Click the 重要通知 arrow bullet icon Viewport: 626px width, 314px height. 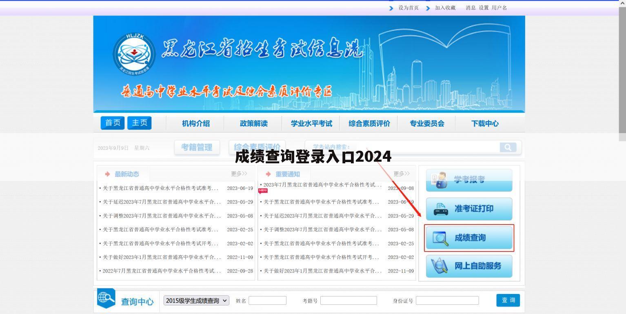click(268, 174)
